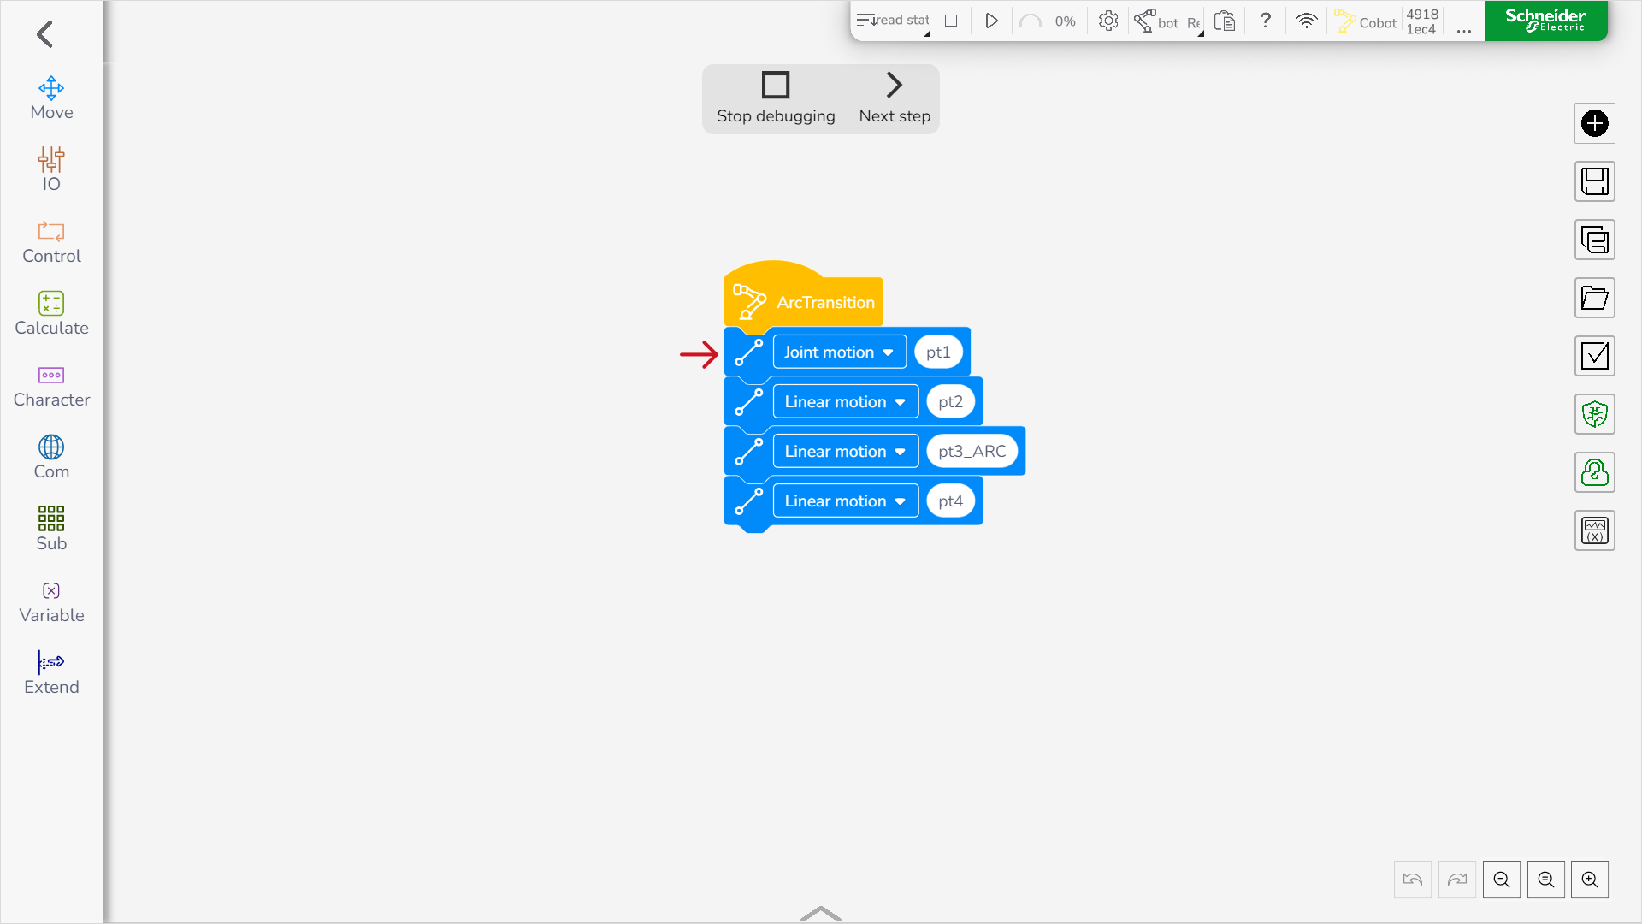Click Stop debugging button
The width and height of the screenshot is (1642, 924).
click(x=776, y=98)
